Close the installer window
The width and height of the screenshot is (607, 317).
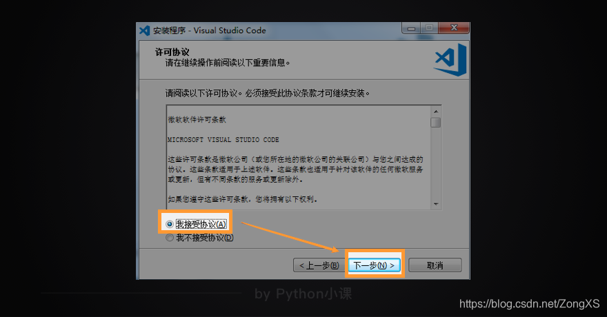click(x=454, y=28)
